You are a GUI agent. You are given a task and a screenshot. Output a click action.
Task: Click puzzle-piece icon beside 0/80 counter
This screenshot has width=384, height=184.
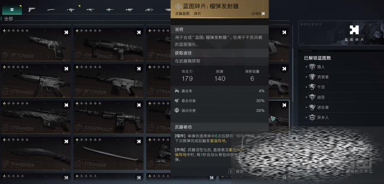(263, 14)
